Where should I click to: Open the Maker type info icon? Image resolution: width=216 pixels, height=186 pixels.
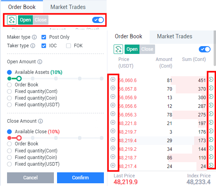pos(34,37)
